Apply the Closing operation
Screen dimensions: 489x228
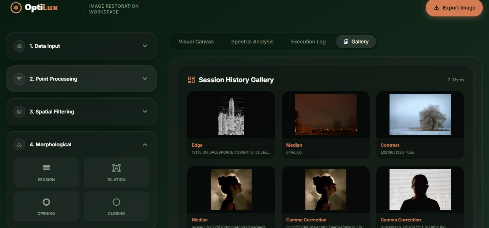point(116,206)
